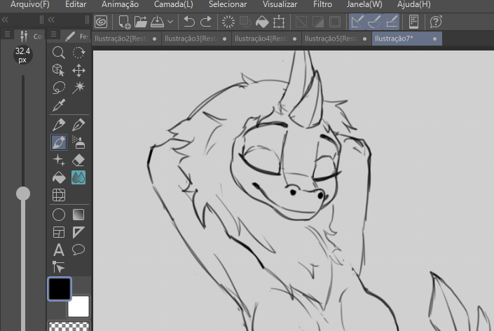The width and height of the screenshot is (494, 331).
Task: Select the Zoom magnifier tool
Action: [x=59, y=53]
